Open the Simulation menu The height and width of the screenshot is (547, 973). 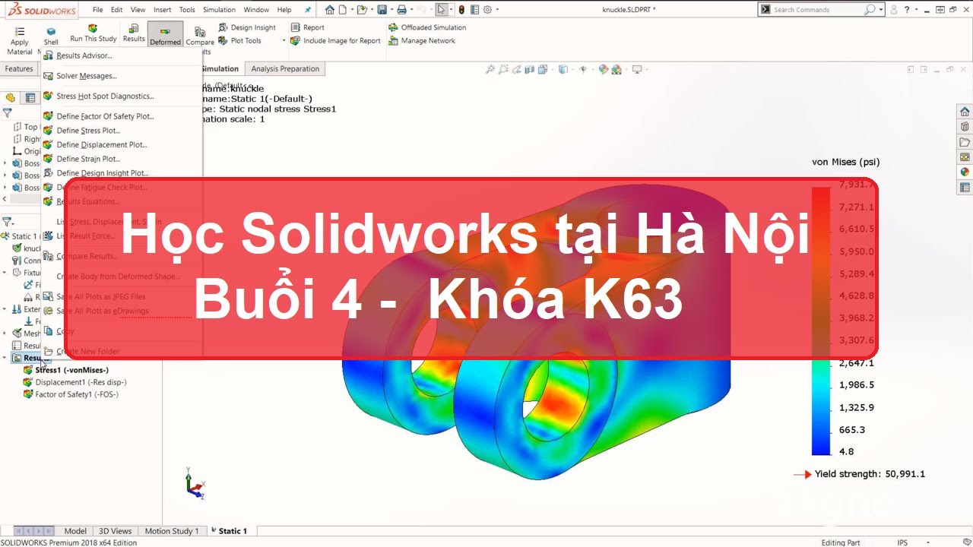click(219, 10)
